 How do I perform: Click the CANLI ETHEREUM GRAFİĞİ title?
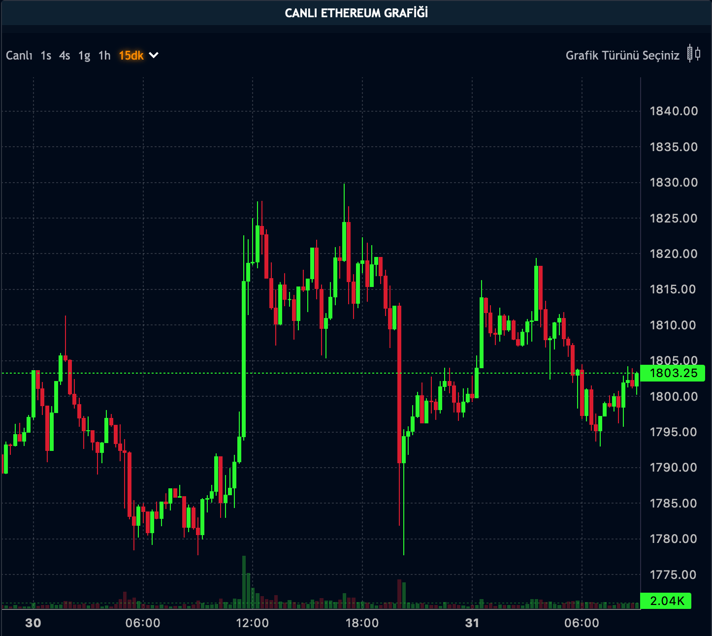click(x=356, y=13)
